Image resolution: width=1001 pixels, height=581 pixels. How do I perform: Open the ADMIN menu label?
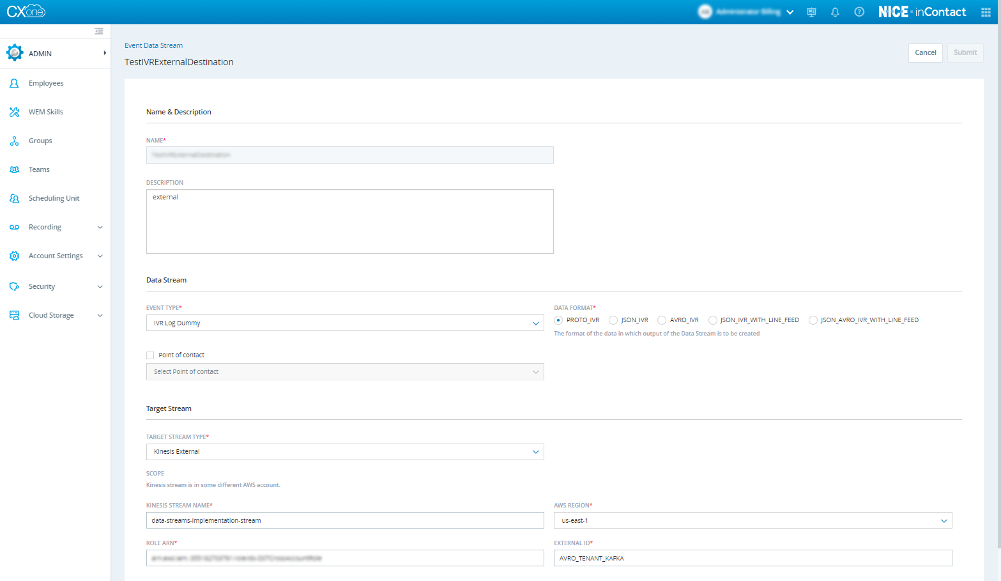(40, 54)
